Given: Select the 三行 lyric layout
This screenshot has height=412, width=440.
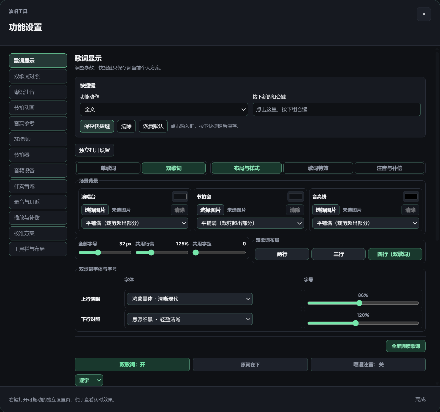Looking at the screenshot, I should coord(338,254).
